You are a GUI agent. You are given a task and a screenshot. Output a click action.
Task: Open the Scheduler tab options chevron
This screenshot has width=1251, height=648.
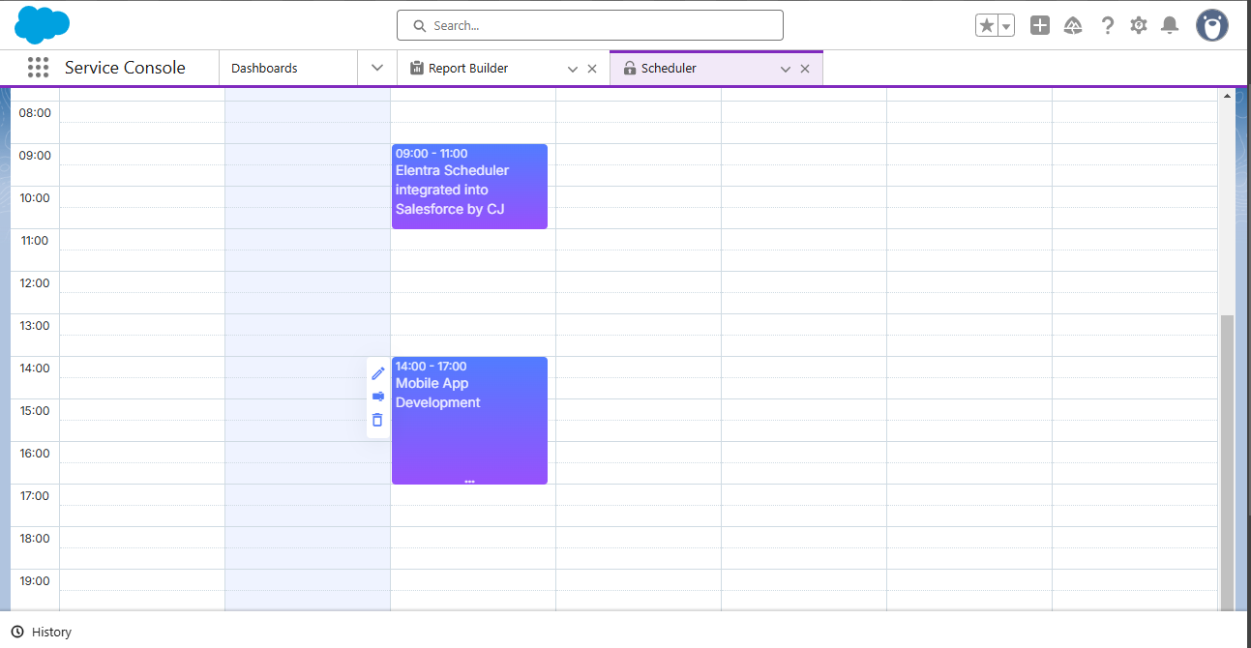786,69
